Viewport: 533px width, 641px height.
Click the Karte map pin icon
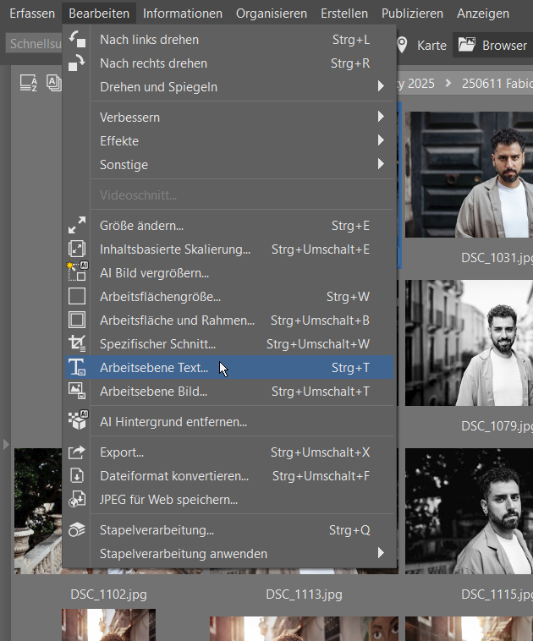pyautogui.click(x=402, y=46)
